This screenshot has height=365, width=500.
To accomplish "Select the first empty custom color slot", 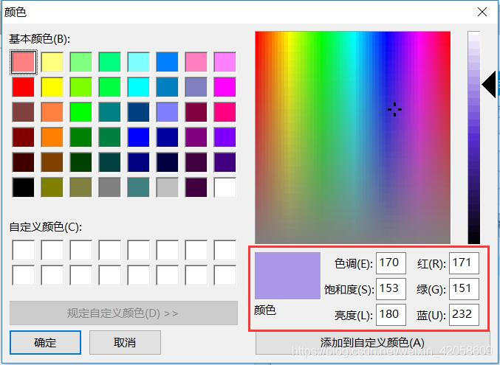I will (24, 251).
